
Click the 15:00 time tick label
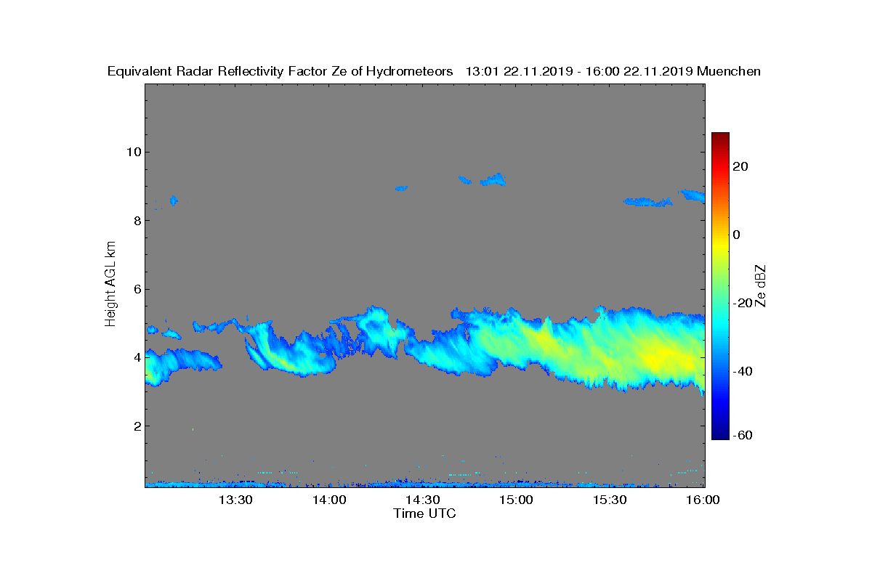tap(516, 500)
